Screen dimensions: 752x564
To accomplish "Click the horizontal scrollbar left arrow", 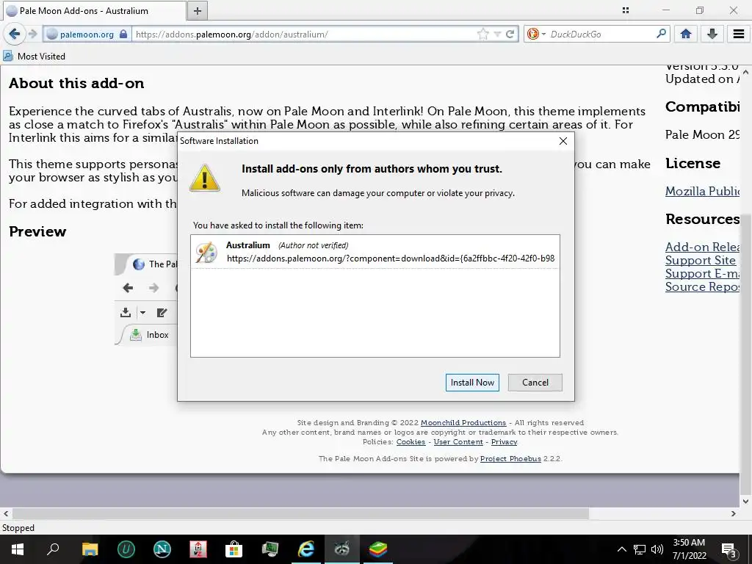I will coord(6,513).
